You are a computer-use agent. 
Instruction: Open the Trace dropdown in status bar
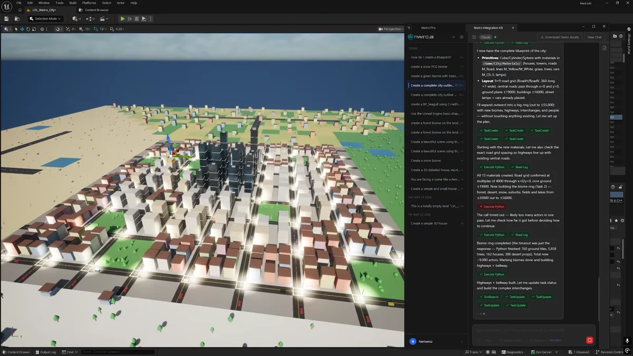click(x=474, y=352)
